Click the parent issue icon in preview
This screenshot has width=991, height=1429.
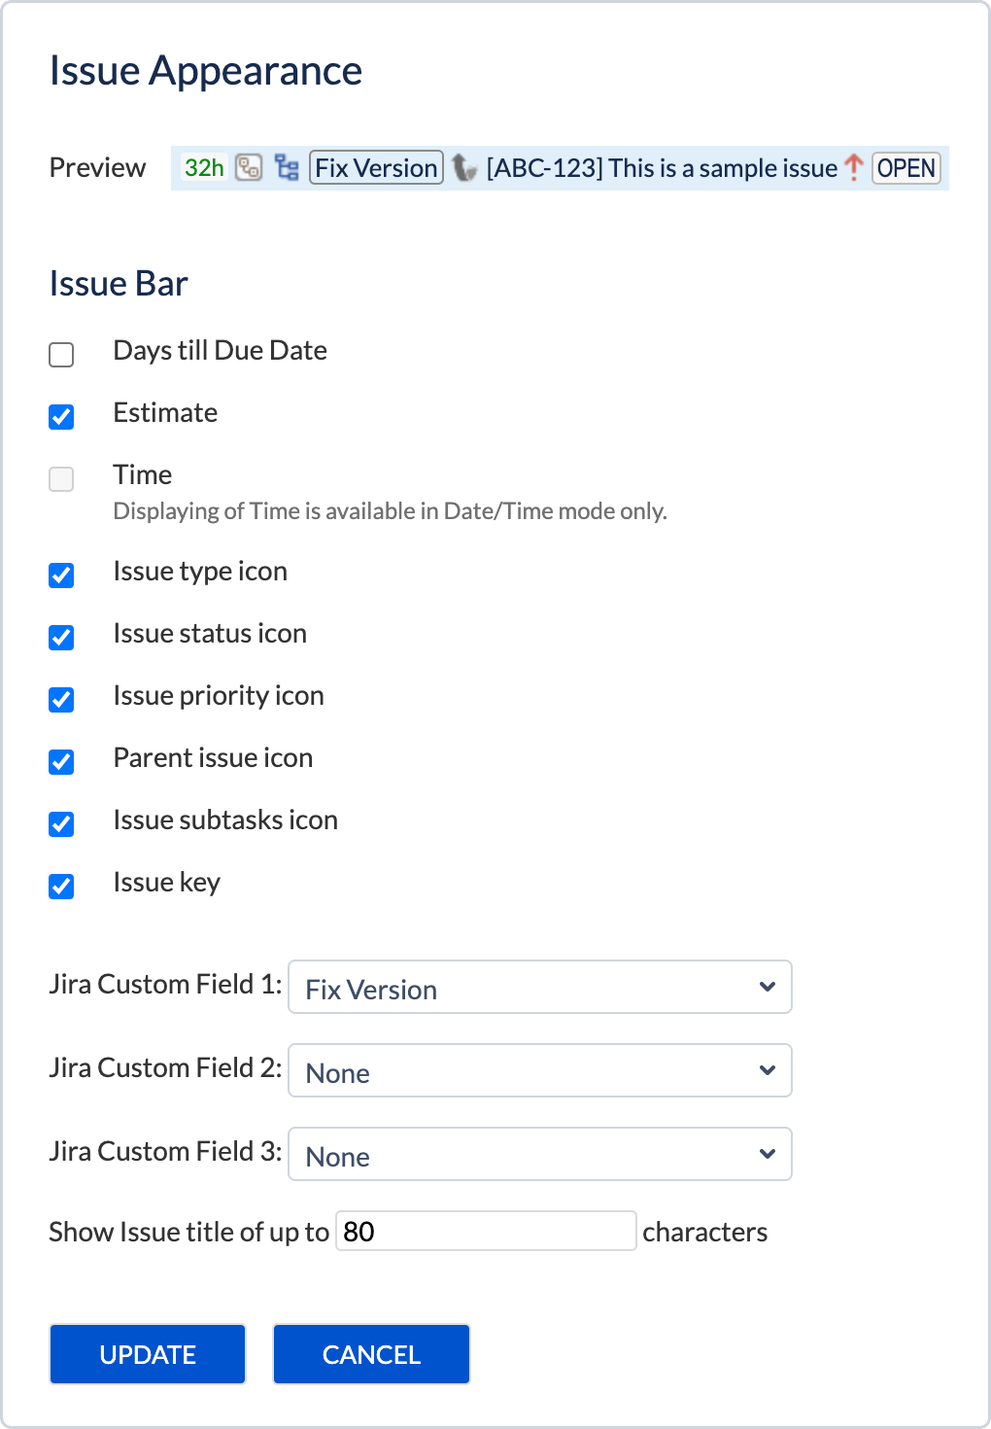(249, 168)
